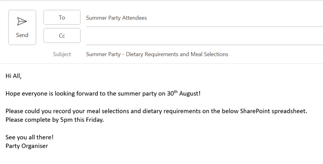Click the word 'spreadsheet.' in the message

(x=289, y=111)
